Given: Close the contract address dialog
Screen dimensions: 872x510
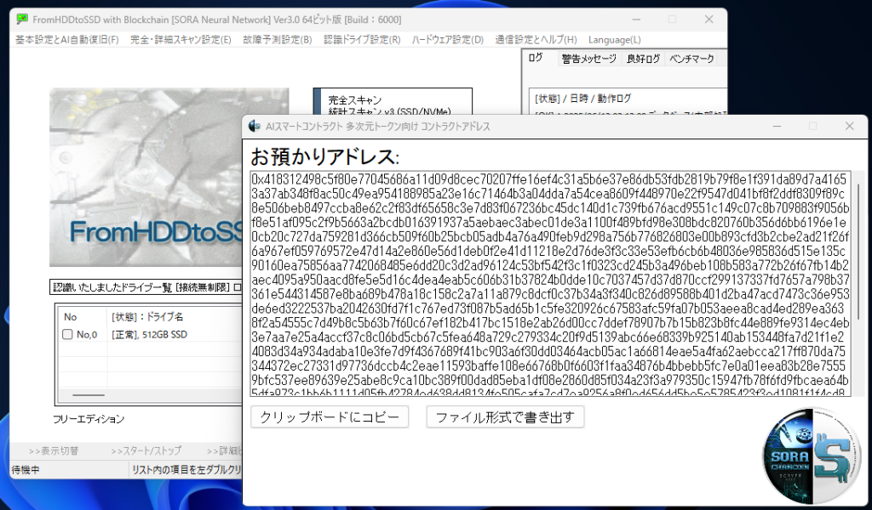Looking at the screenshot, I should point(849,127).
